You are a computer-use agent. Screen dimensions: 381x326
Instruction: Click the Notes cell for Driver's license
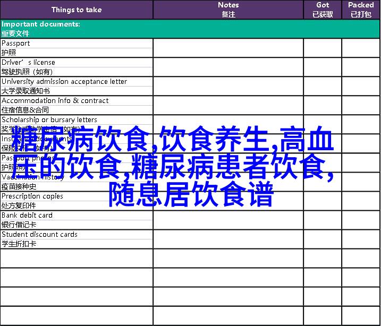pyautogui.click(x=228, y=67)
